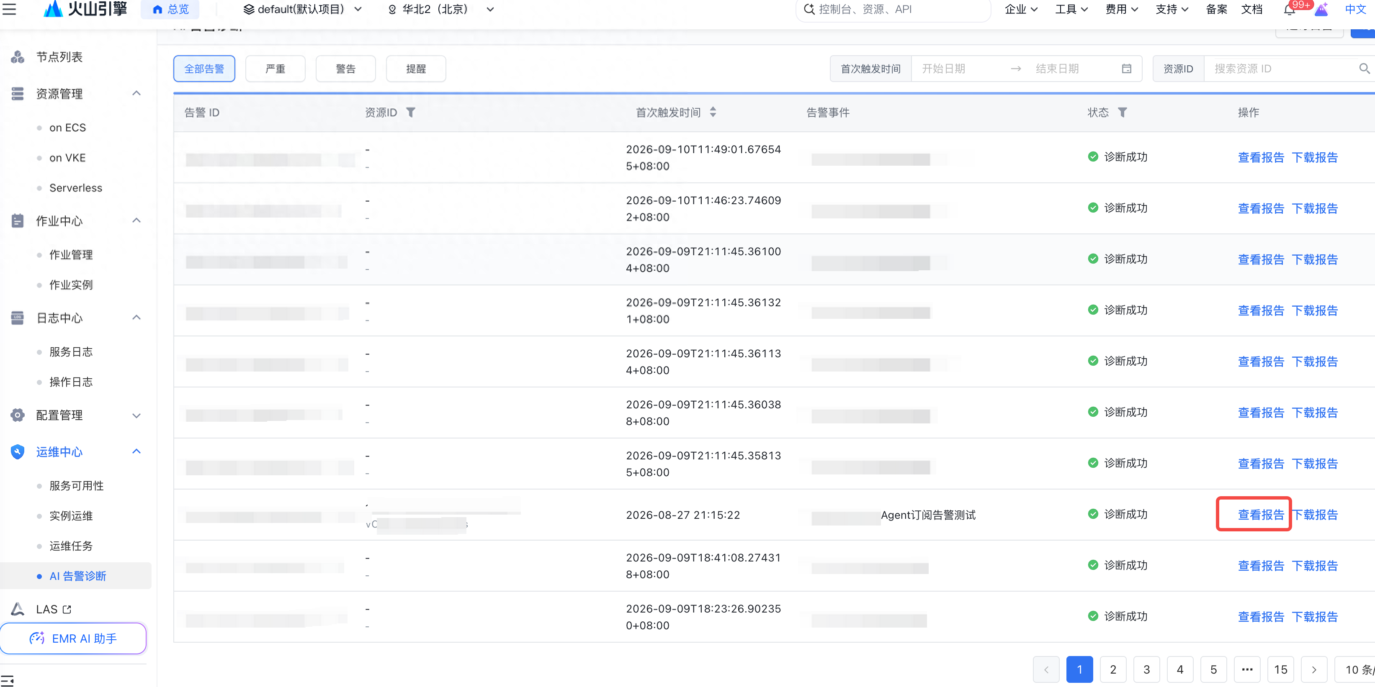Image resolution: width=1375 pixels, height=687 pixels.
Task: Click the calendar icon in date range
Action: click(1126, 68)
